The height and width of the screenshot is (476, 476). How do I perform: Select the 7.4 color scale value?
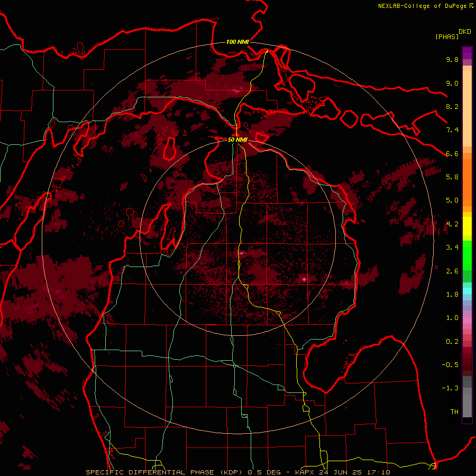[452, 130]
